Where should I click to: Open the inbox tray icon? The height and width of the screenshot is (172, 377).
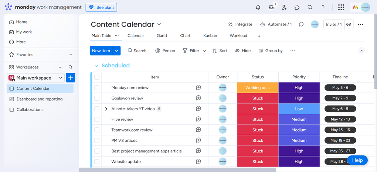(x=271, y=7)
